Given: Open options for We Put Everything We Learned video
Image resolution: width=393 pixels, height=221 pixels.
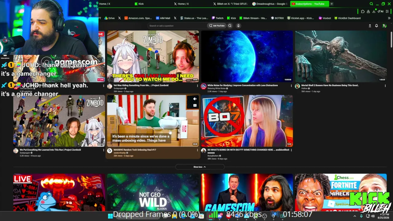Looking at the screenshot, I should click(x=103, y=150).
